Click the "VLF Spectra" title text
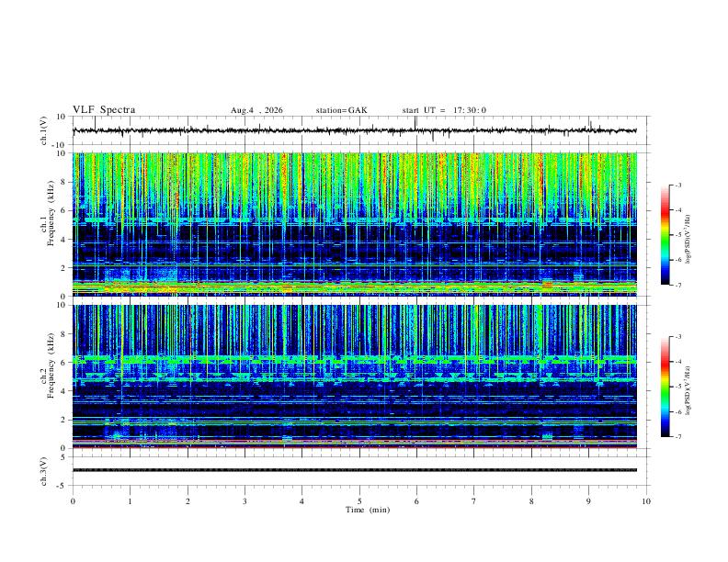Screen dimensions: 728x562 (104, 110)
